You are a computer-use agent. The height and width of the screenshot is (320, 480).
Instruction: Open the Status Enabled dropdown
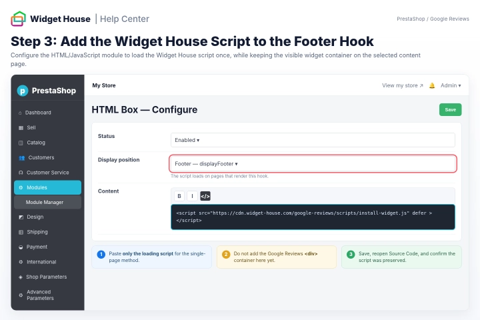[x=313, y=140]
